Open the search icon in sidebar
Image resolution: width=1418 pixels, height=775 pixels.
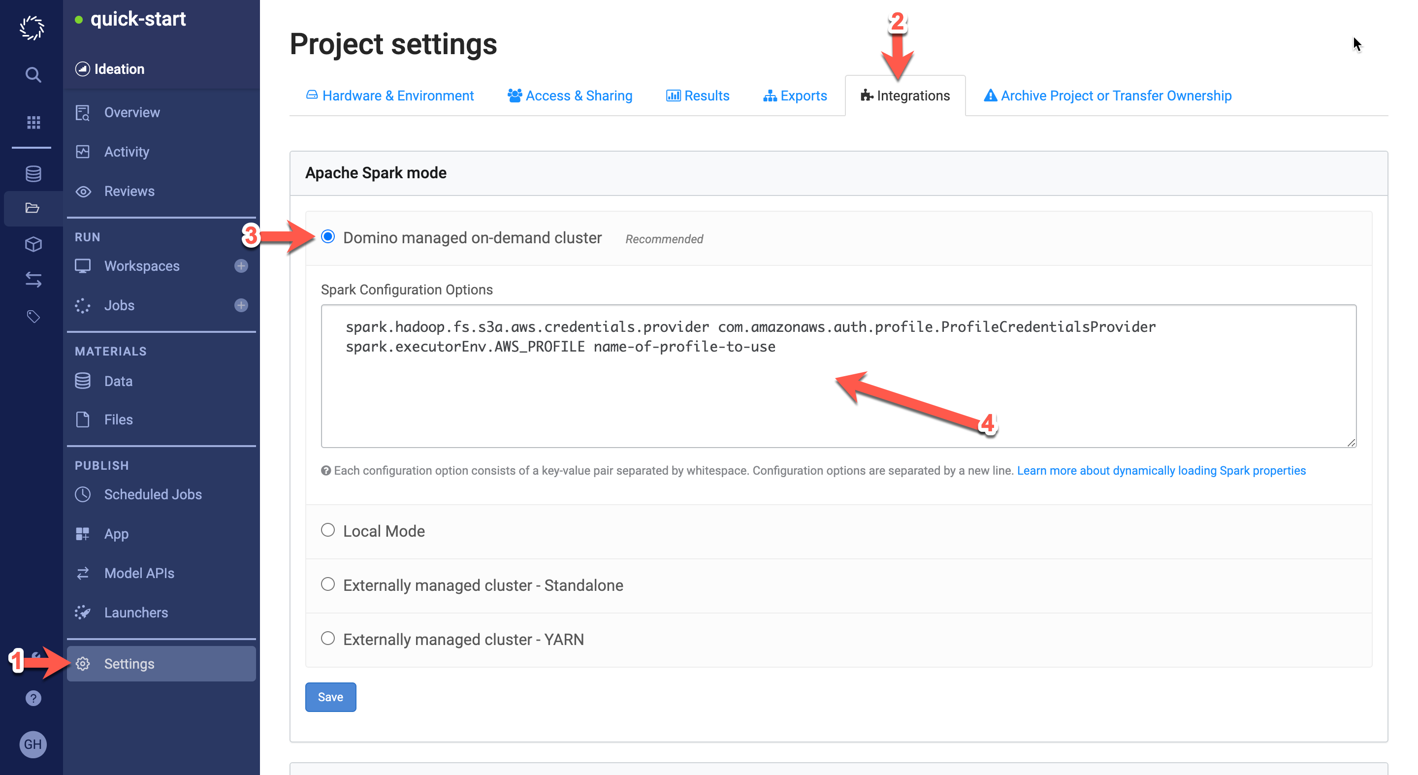click(x=32, y=76)
